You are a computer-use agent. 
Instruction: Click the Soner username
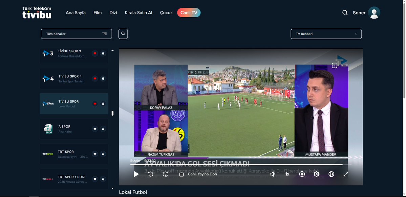click(x=359, y=13)
